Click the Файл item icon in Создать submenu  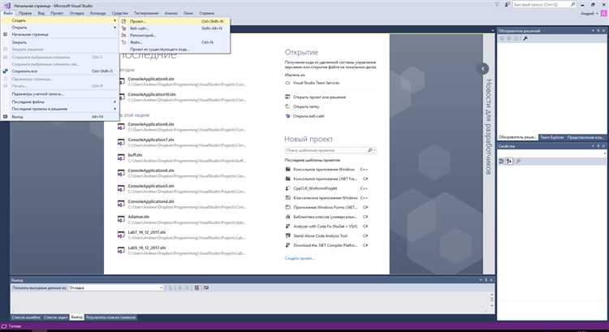[x=124, y=42]
